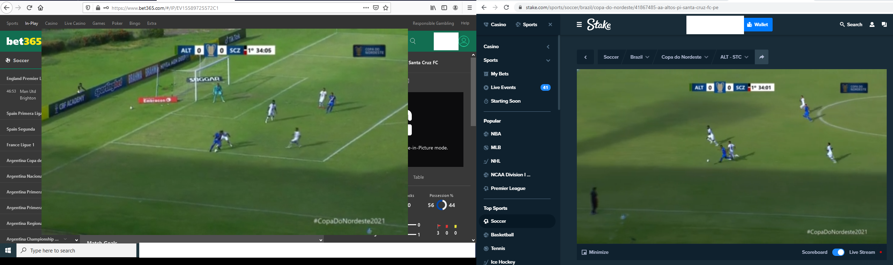The width and height of the screenshot is (893, 265).
Task: Click the Chrome address bar with stake.com URL
Action: [x=622, y=7]
